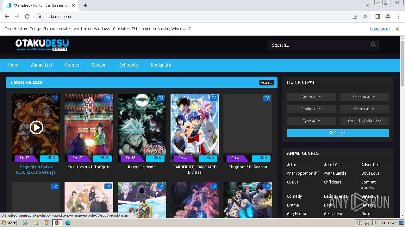This screenshot has height=227, width=405.
Task: Go back using the browser back arrow
Action: click(7, 16)
